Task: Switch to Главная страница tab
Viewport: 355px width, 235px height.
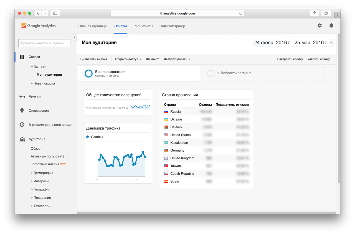Action: 92,26
